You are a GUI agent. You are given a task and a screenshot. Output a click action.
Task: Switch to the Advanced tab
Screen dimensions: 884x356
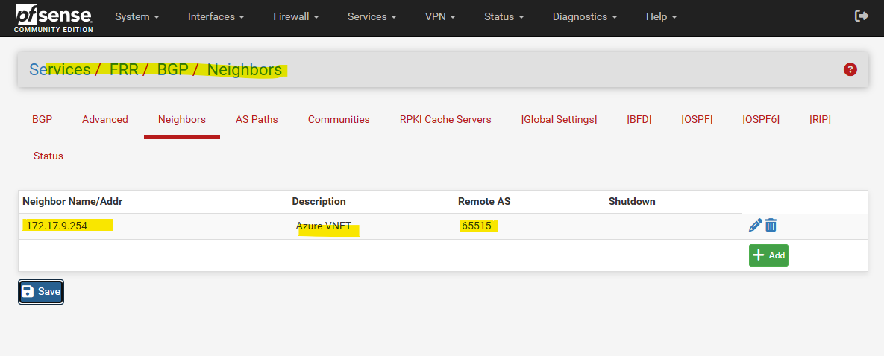[x=105, y=119]
